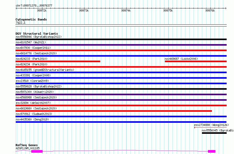The image size is (234, 154).
Task: Click the ruler's left arrowhead
Action: click(16, 8)
